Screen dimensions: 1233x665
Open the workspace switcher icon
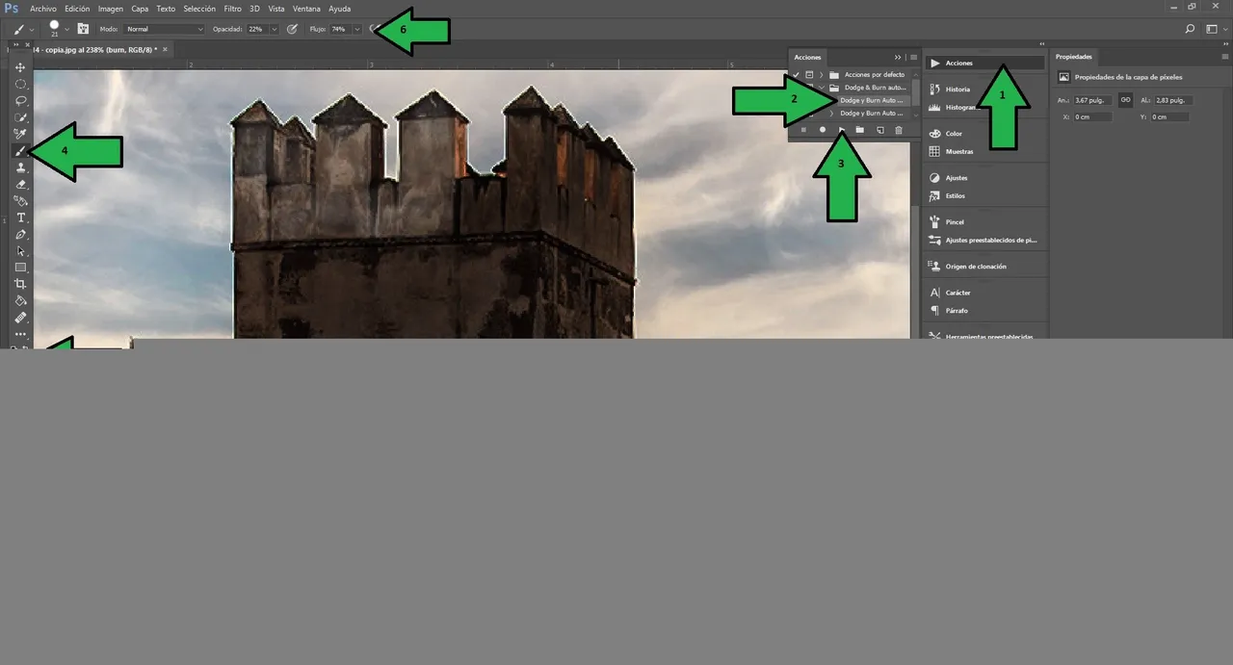pos(1213,29)
